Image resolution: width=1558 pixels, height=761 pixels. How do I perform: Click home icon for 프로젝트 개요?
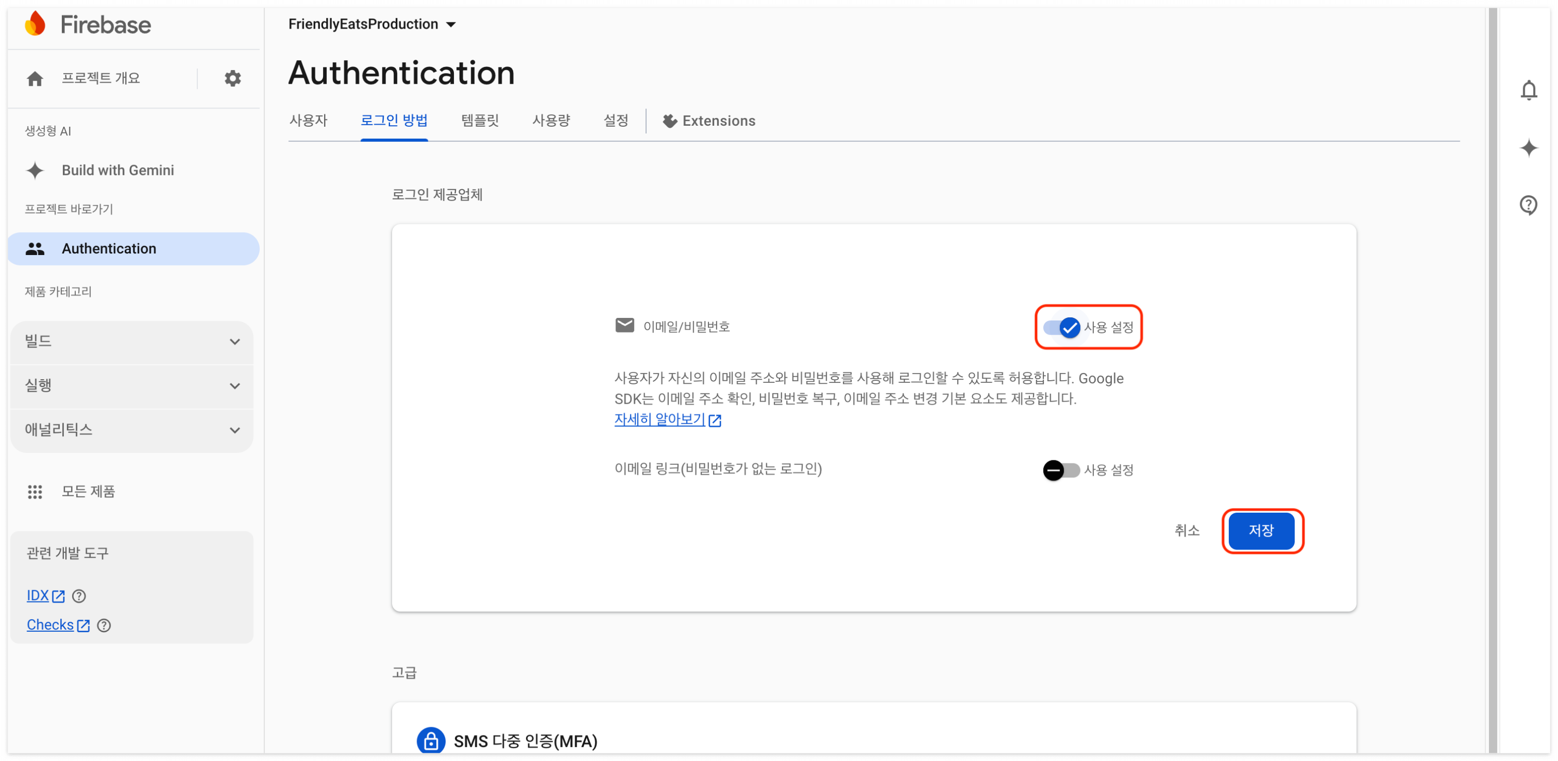point(35,78)
